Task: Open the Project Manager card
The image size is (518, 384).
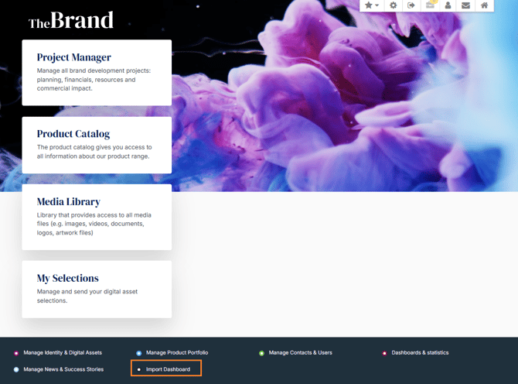Action: click(97, 73)
